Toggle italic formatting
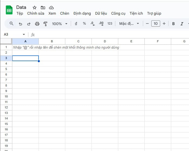This screenshot has width=189, height=151. 182,24
